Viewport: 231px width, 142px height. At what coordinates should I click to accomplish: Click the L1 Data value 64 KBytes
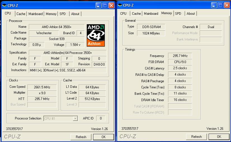pyautogui.click(x=92, y=87)
